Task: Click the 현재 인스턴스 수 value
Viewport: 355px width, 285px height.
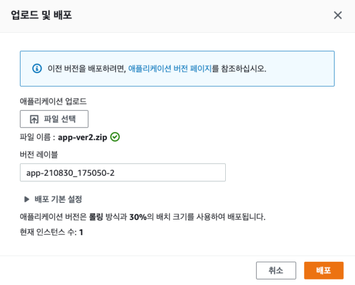Action: (81, 232)
